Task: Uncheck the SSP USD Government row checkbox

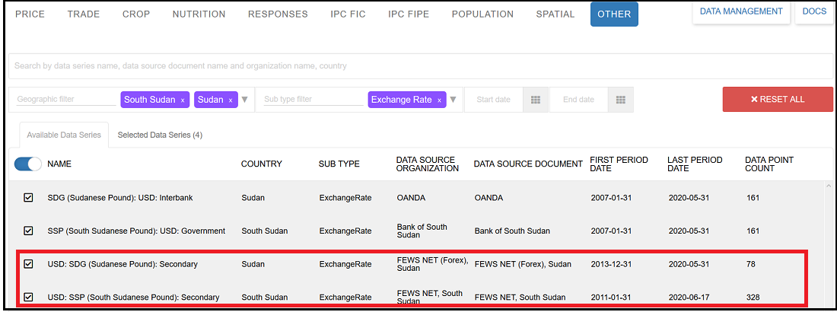Action: click(x=28, y=231)
